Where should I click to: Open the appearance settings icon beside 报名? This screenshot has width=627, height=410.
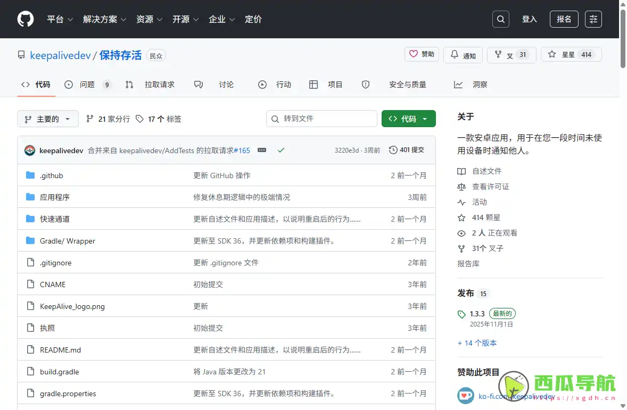pos(593,19)
